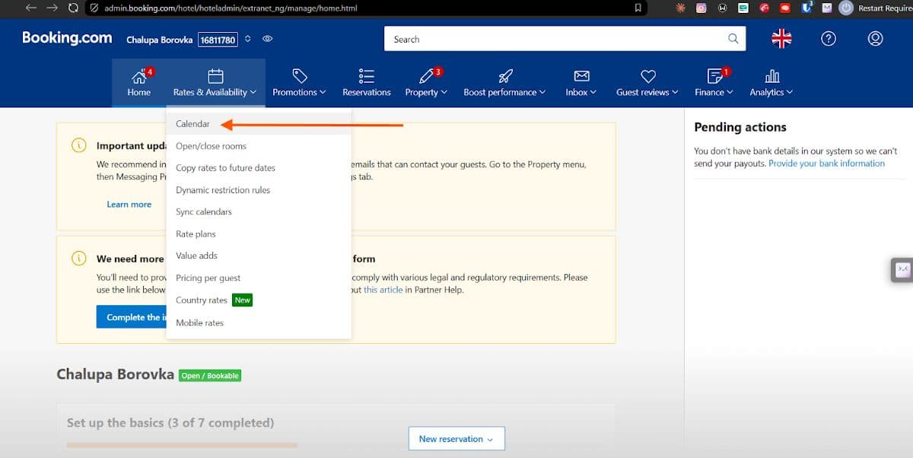Click the Guest reviews heart icon

point(648,76)
